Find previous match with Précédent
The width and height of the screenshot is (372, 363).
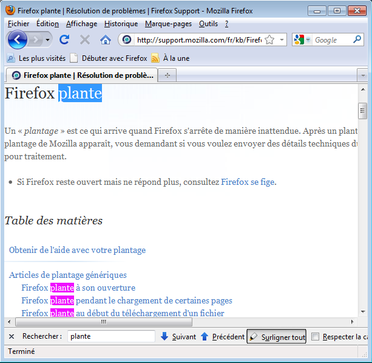click(222, 337)
